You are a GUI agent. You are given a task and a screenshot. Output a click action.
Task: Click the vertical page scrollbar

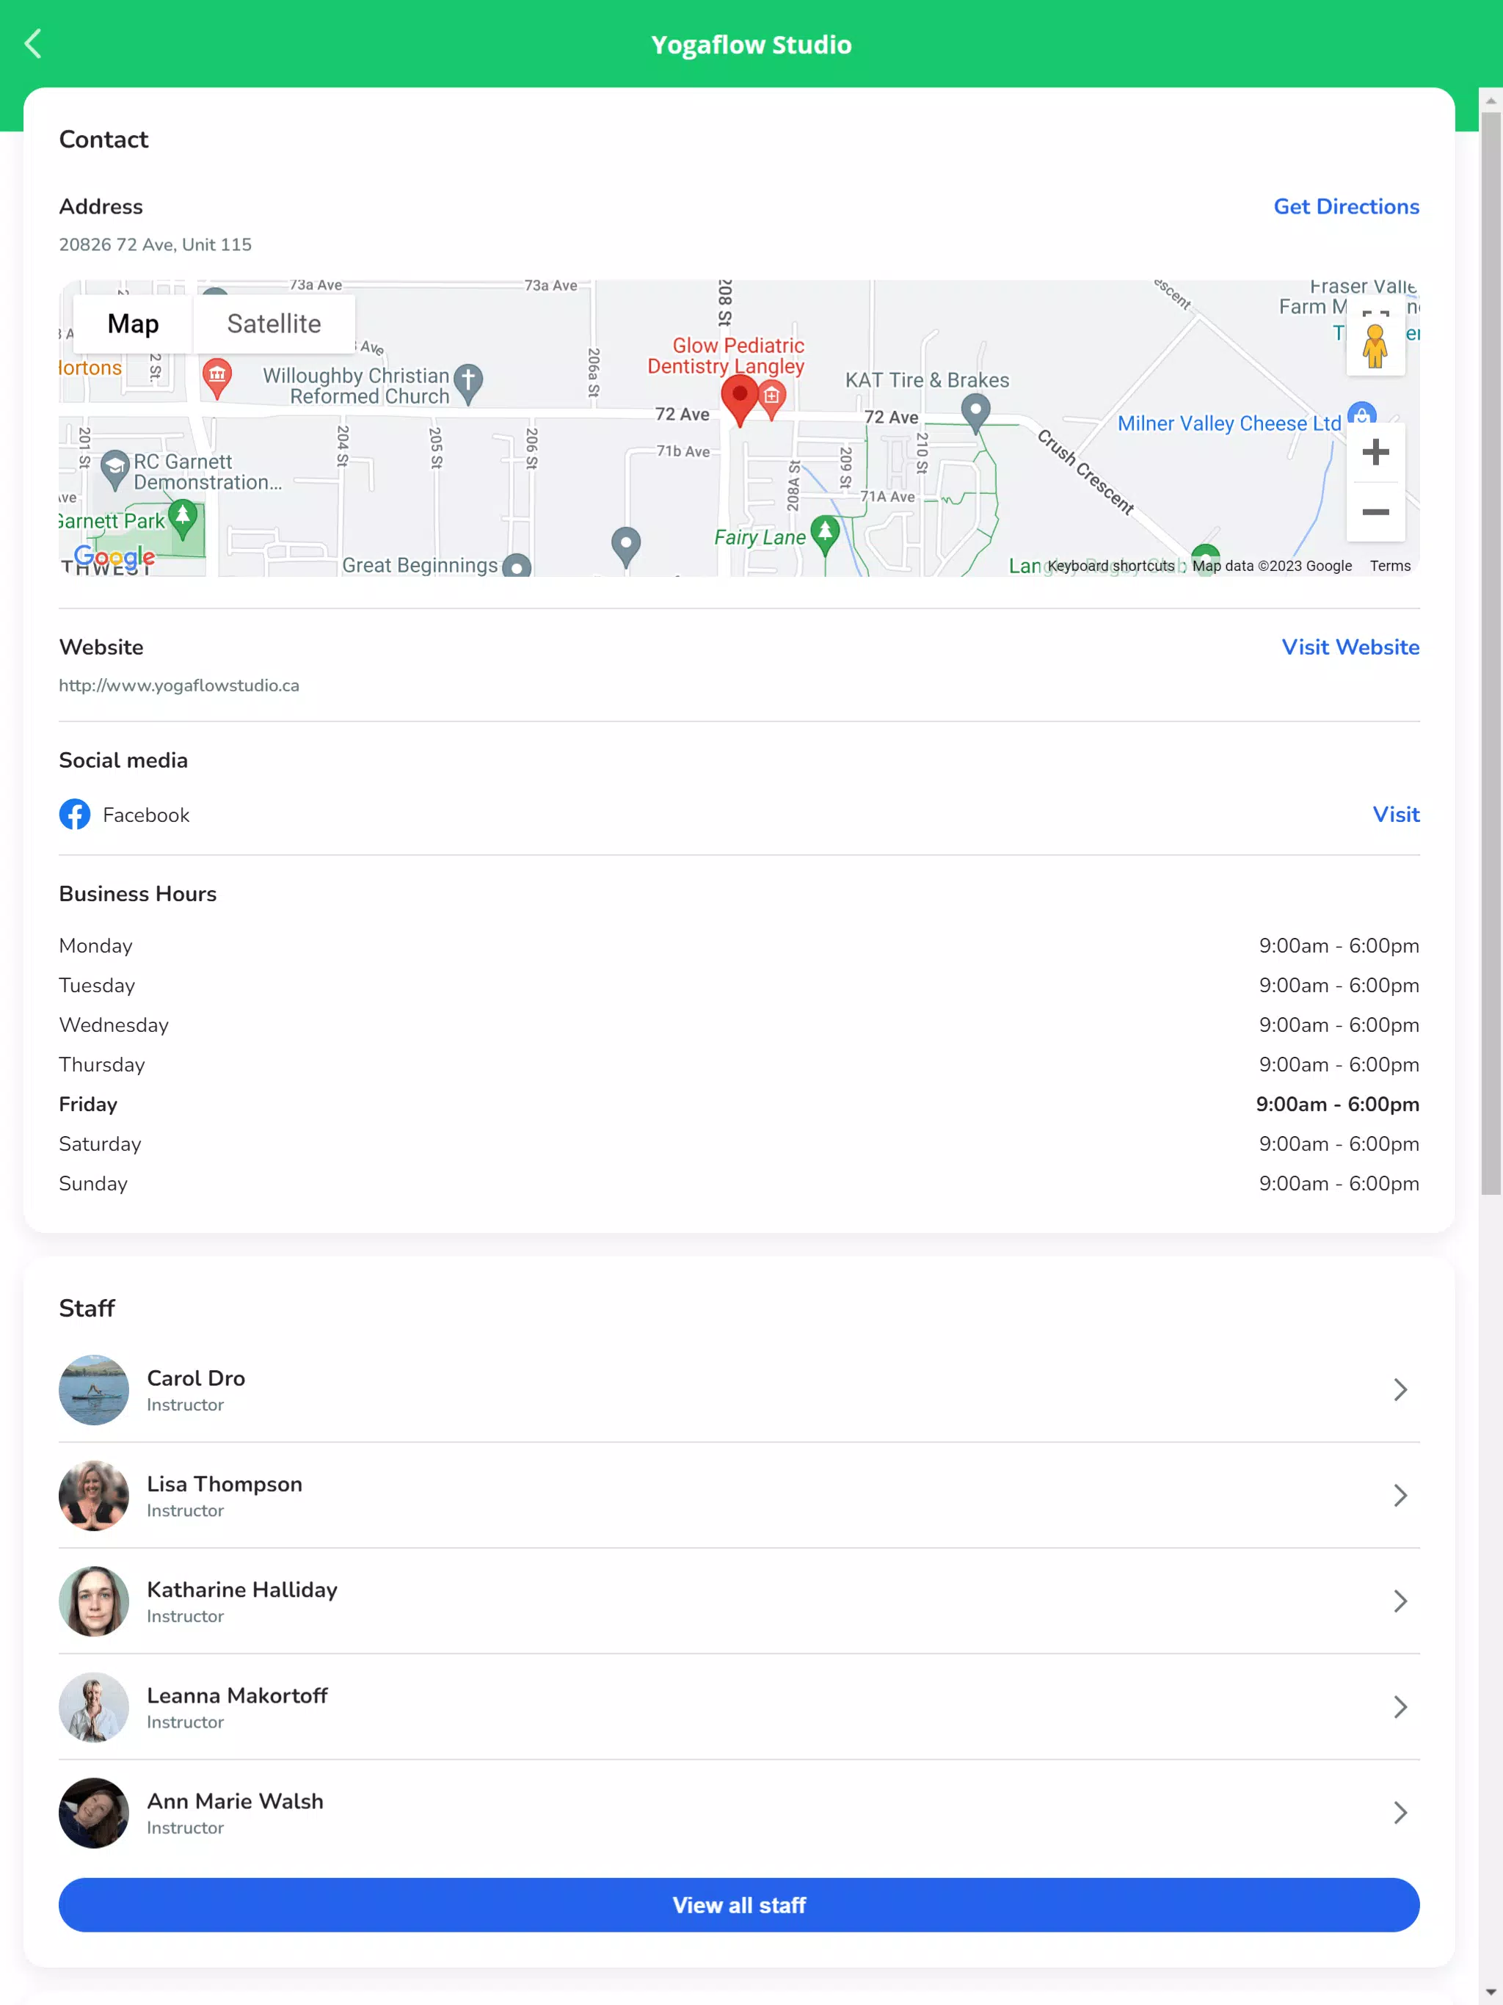pos(1491,652)
